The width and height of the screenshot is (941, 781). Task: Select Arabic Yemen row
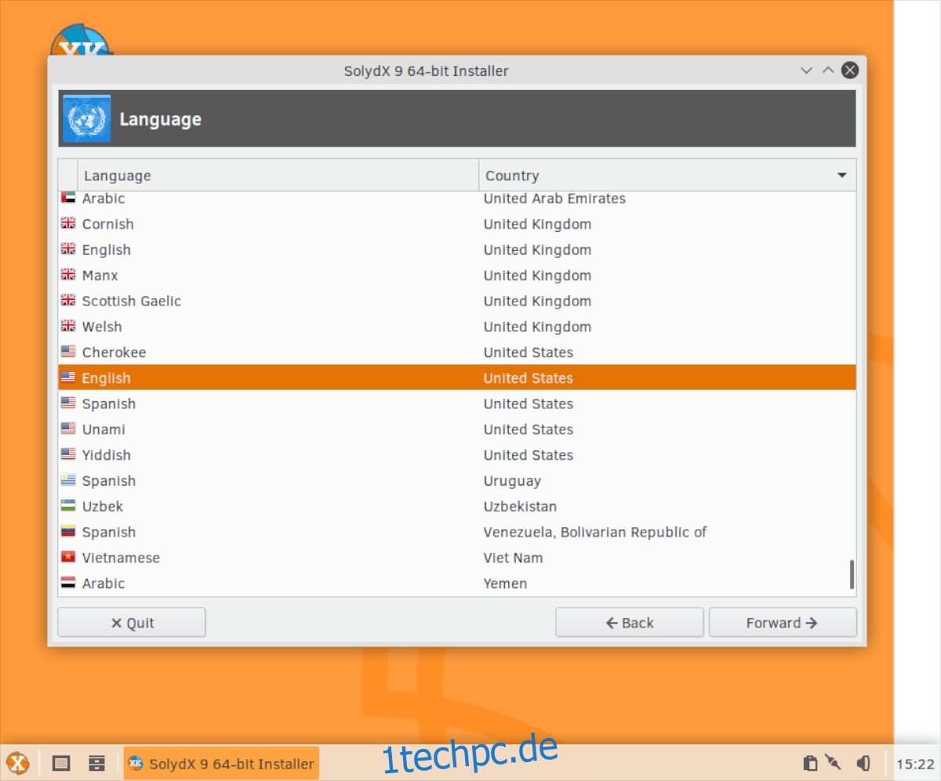(x=457, y=584)
